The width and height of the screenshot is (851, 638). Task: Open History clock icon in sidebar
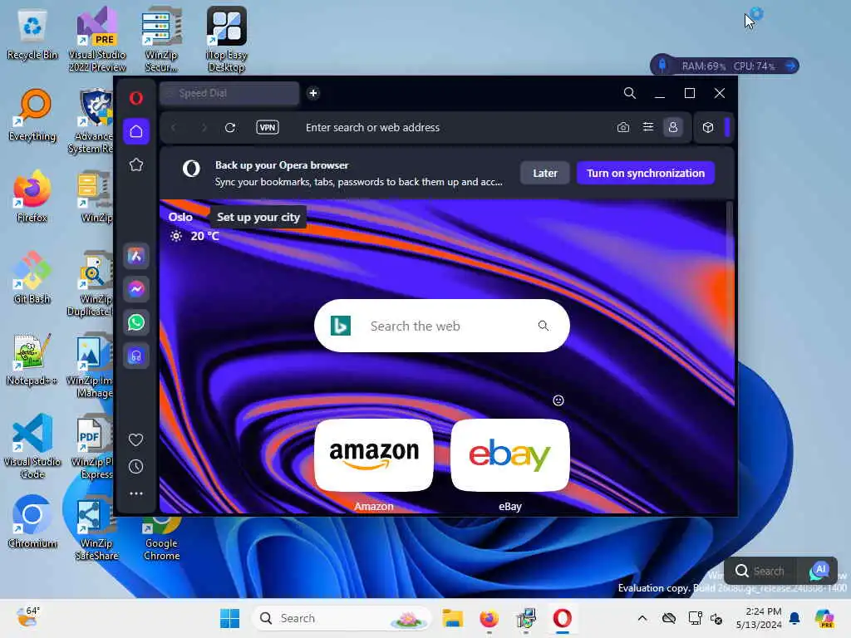(135, 467)
